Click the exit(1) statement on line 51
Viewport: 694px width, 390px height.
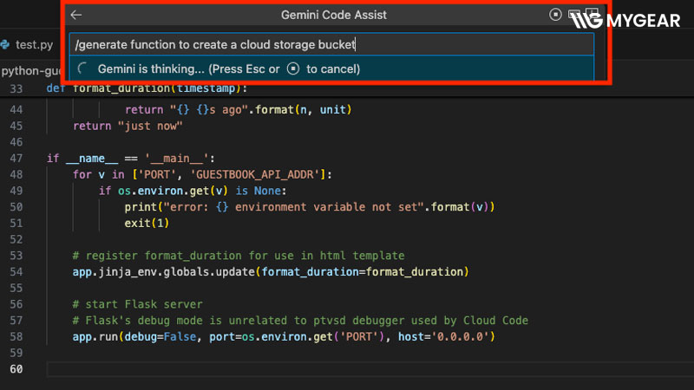[x=147, y=224]
